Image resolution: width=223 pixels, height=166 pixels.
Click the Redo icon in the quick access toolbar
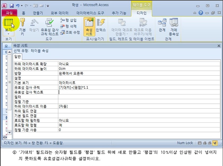(26, 6)
